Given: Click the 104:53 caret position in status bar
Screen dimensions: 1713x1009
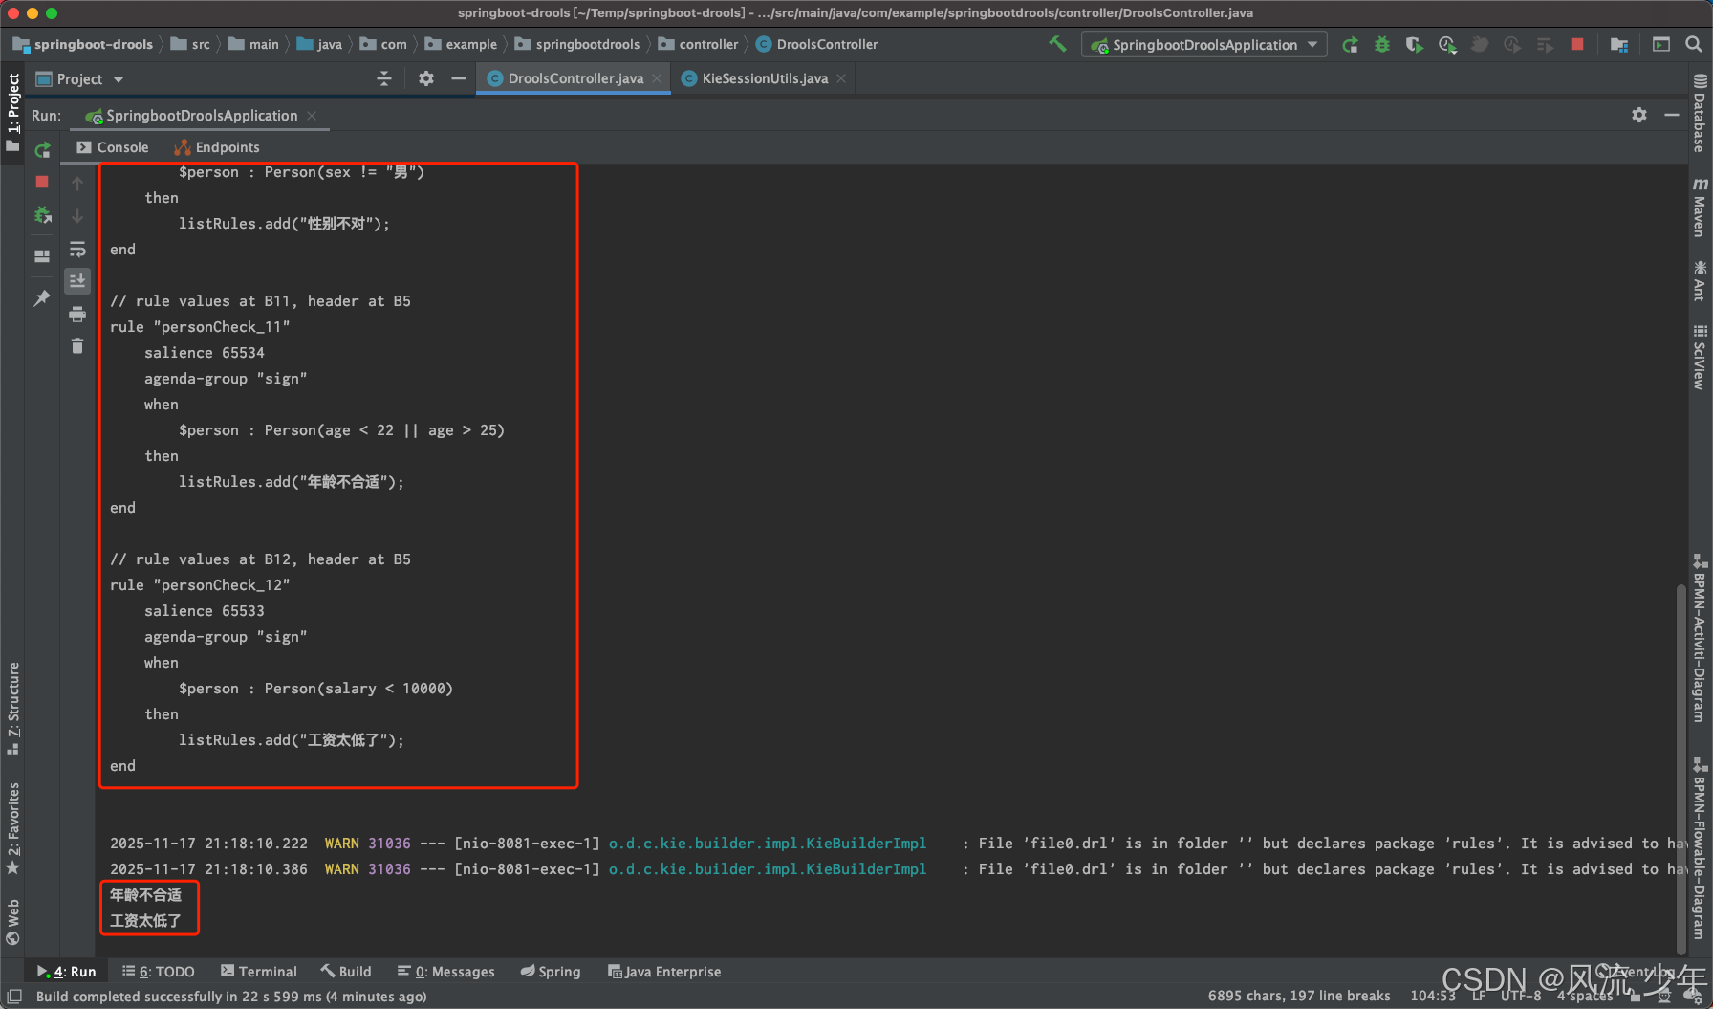Looking at the screenshot, I should tap(1433, 996).
